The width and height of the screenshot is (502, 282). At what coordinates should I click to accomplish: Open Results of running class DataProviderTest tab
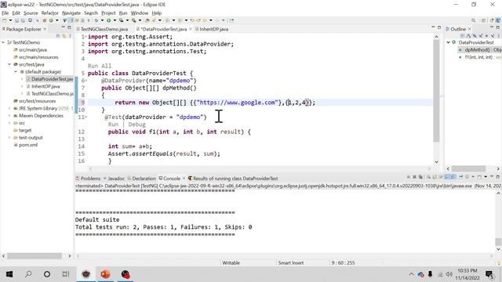[x=233, y=179]
